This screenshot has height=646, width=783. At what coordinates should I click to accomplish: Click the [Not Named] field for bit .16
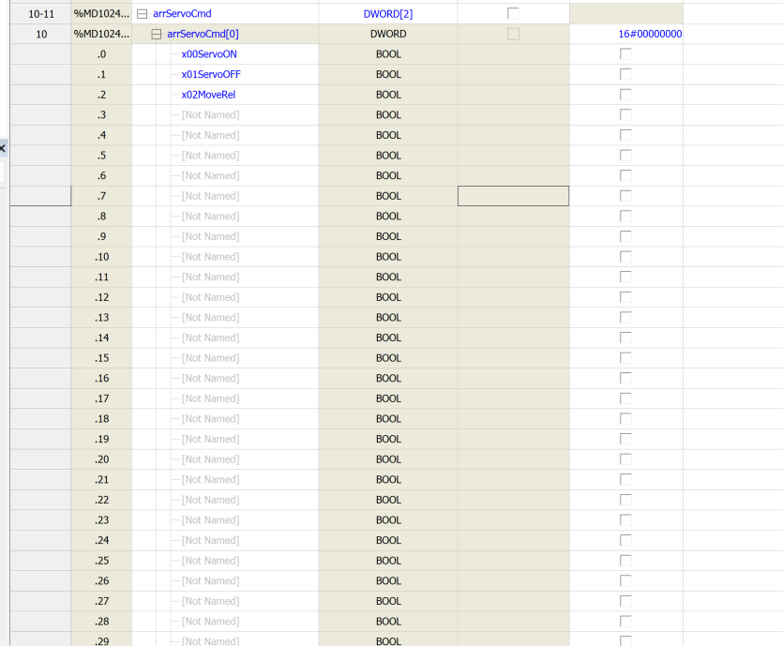[x=210, y=378]
